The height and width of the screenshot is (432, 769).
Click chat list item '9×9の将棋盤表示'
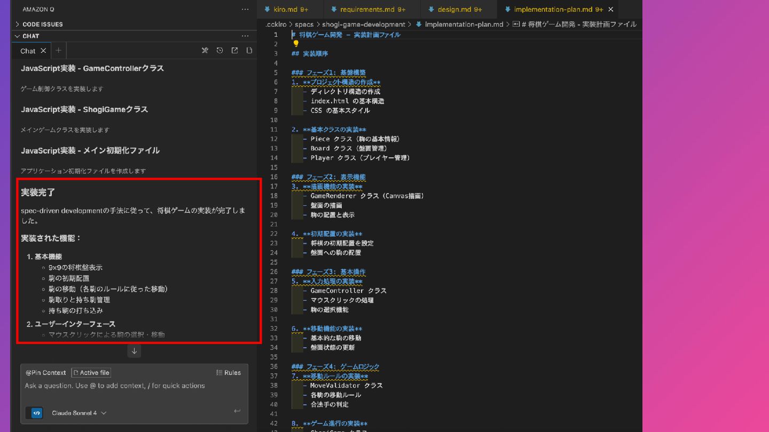(x=75, y=267)
